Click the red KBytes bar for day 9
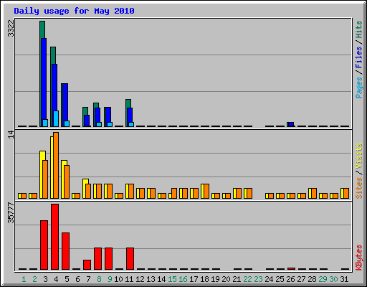 click(x=108, y=259)
